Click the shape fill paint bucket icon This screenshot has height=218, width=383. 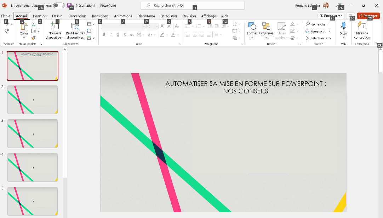point(293,24)
